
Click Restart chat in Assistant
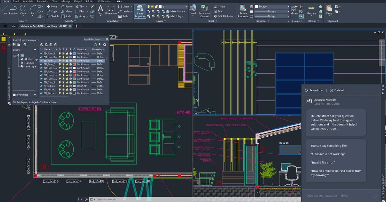[x=314, y=90]
